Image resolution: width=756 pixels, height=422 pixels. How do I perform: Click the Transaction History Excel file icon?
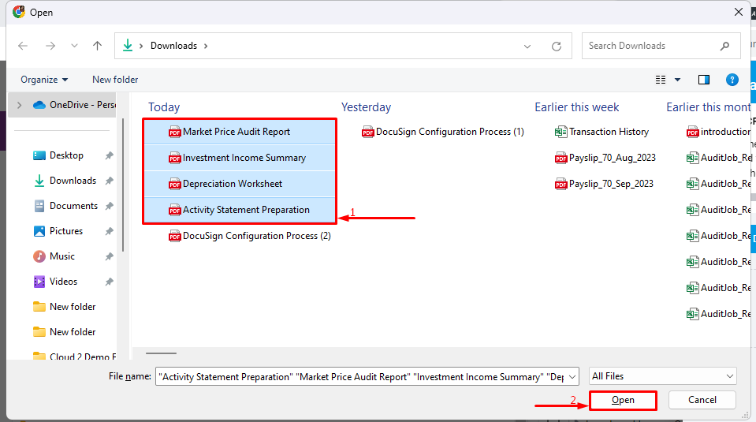pyautogui.click(x=561, y=132)
